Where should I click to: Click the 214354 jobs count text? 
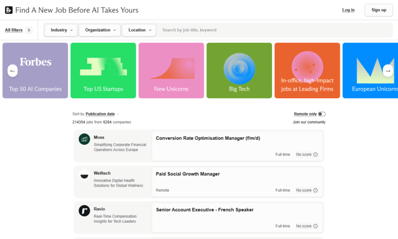(102, 122)
